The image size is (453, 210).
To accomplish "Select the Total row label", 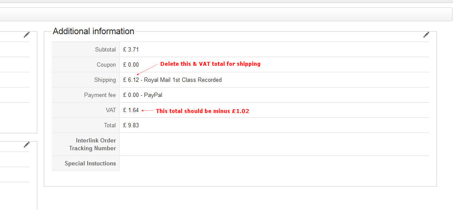I will [109, 126].
